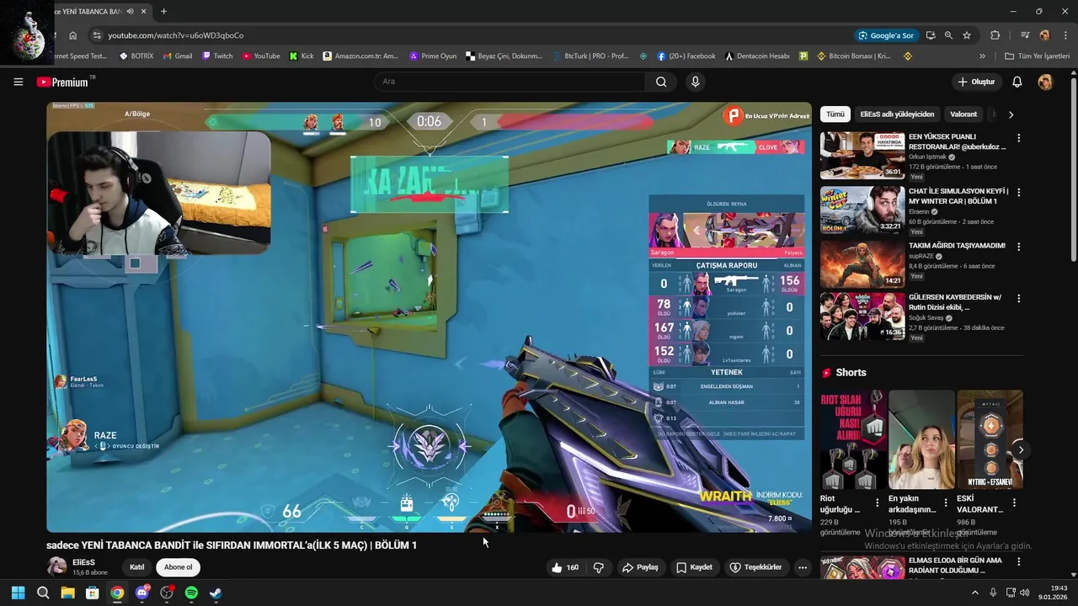Select the Valorant filter chip
The width and height of the screenshot is (1078, 606).
[963, 114]
